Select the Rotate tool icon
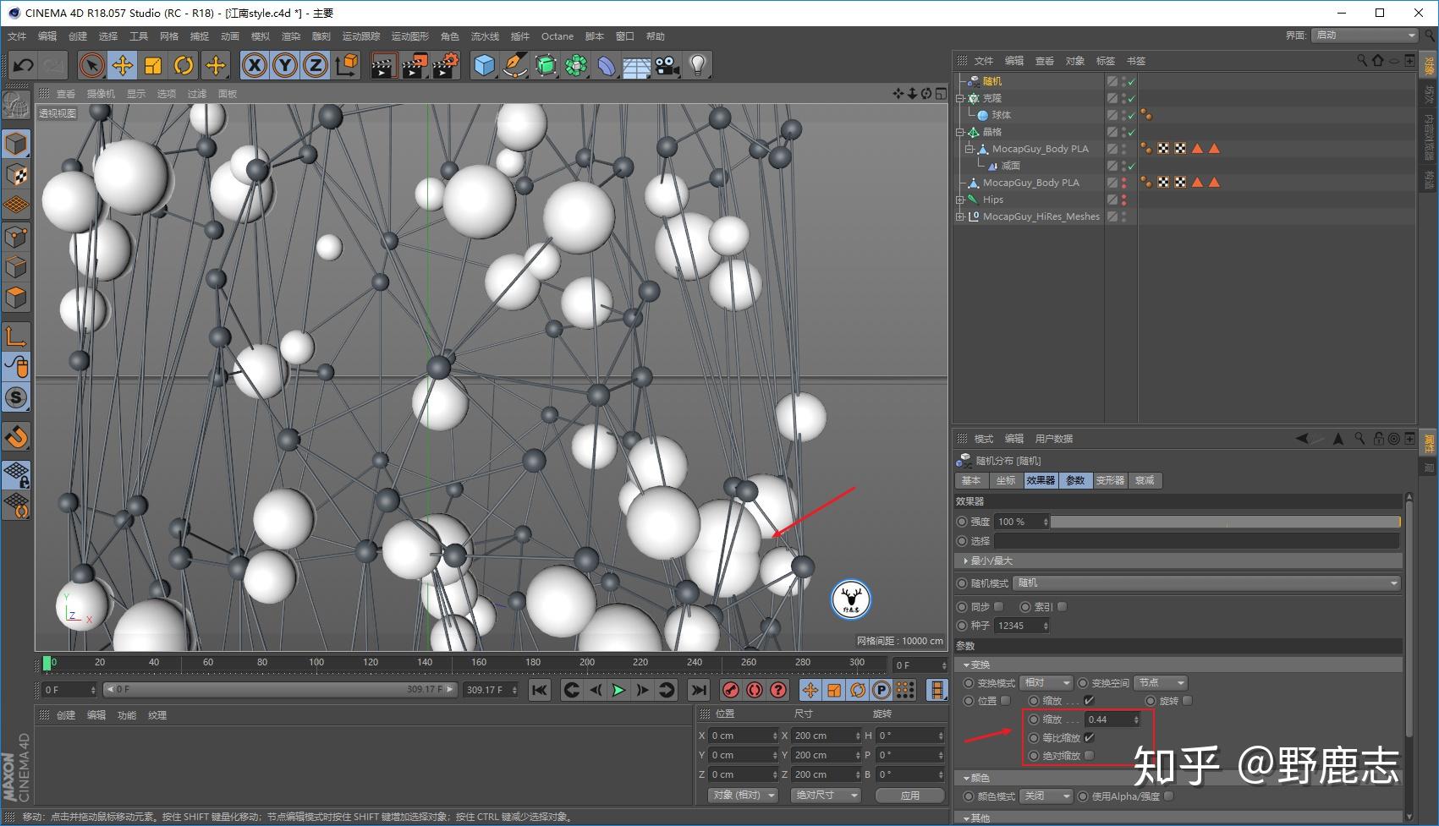The image size is (1439, 826). [x=184, y=65]
